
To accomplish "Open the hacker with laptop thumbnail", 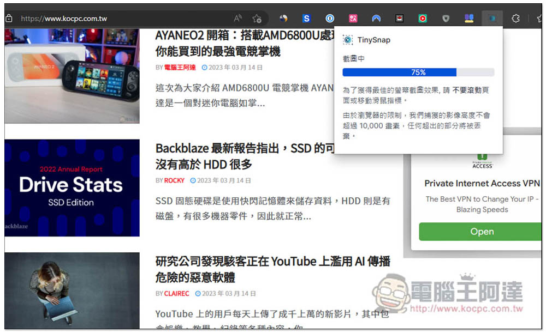I will point(72,290).
